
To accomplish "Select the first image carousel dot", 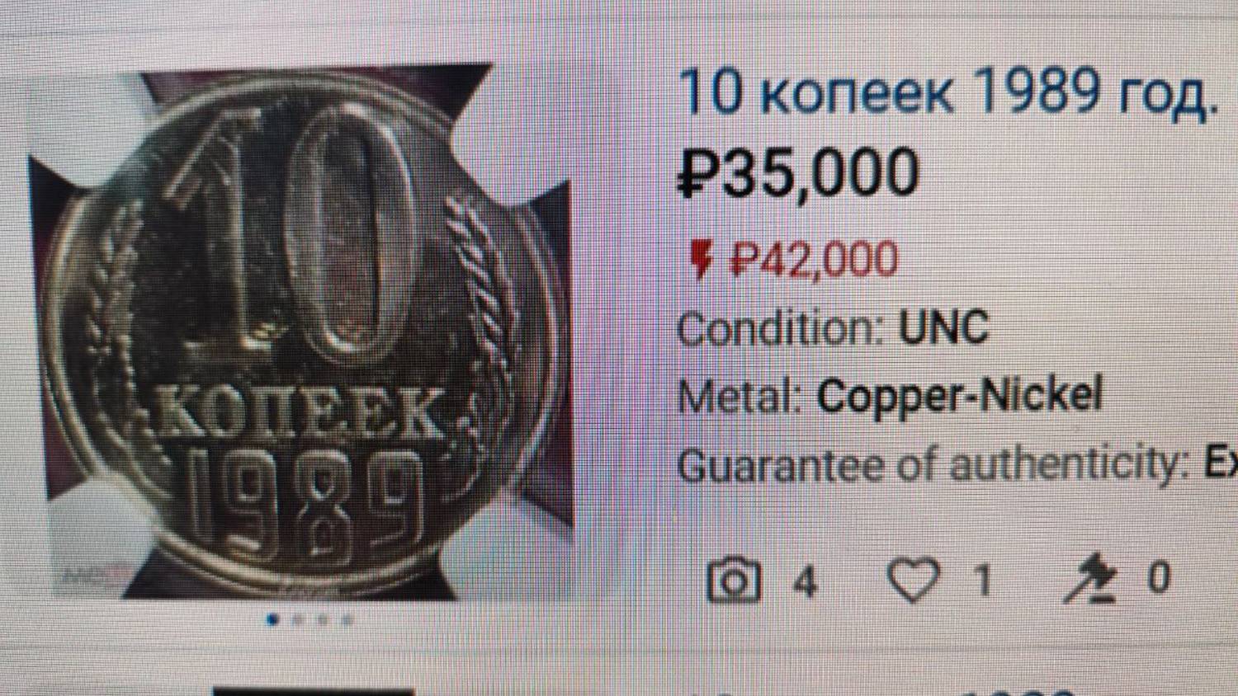I will pos(273,619).
